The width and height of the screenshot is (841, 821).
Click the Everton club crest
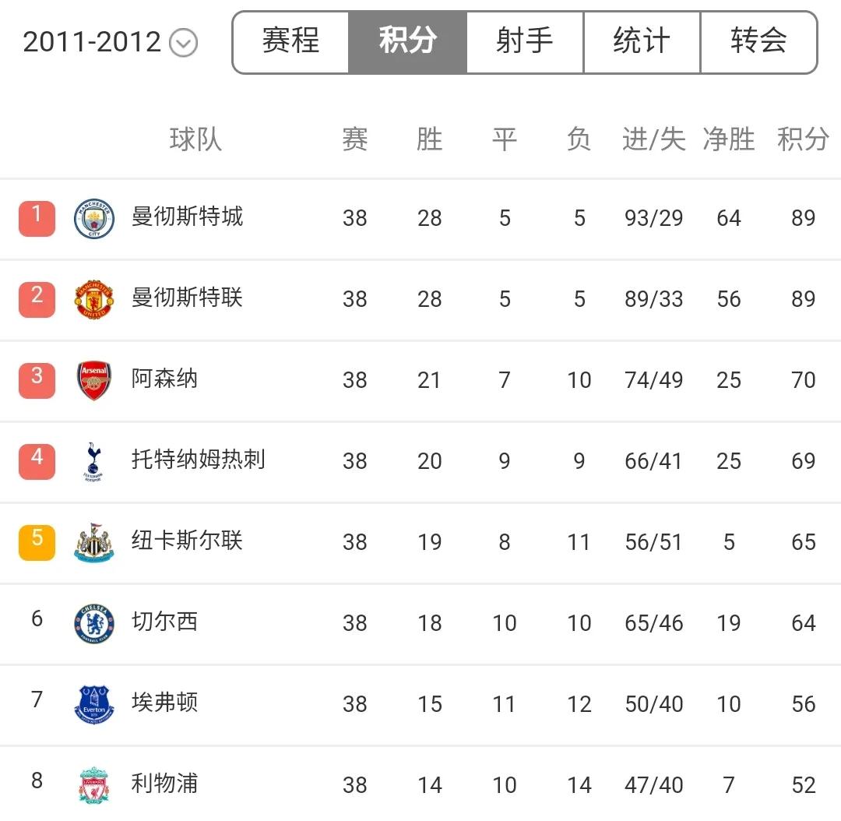click(x=94, y=705)
